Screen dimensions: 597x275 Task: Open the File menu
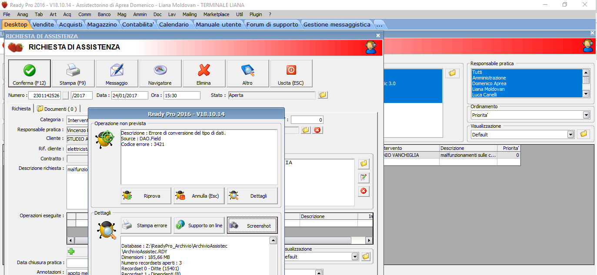[7, 14]
